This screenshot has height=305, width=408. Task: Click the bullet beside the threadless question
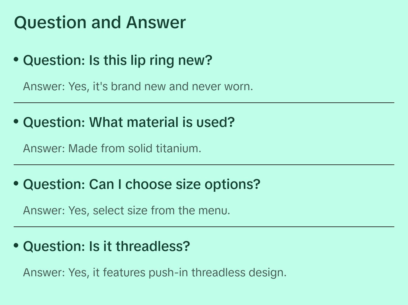(x=16, y=246)
